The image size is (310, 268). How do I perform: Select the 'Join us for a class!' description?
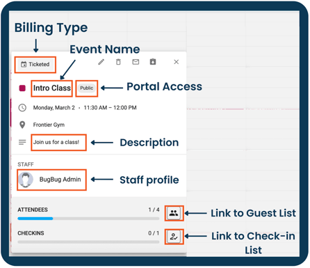pos(56,142)
